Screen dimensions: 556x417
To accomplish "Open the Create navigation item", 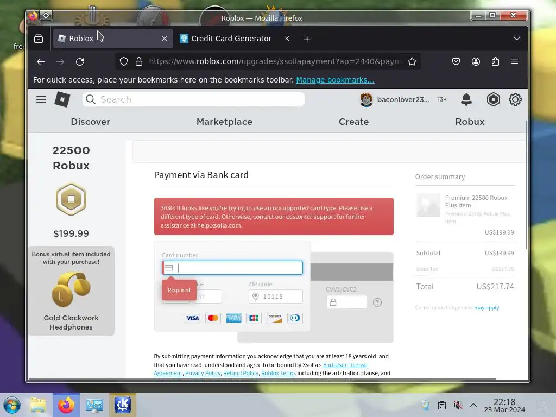I will (x=353, y=122).
